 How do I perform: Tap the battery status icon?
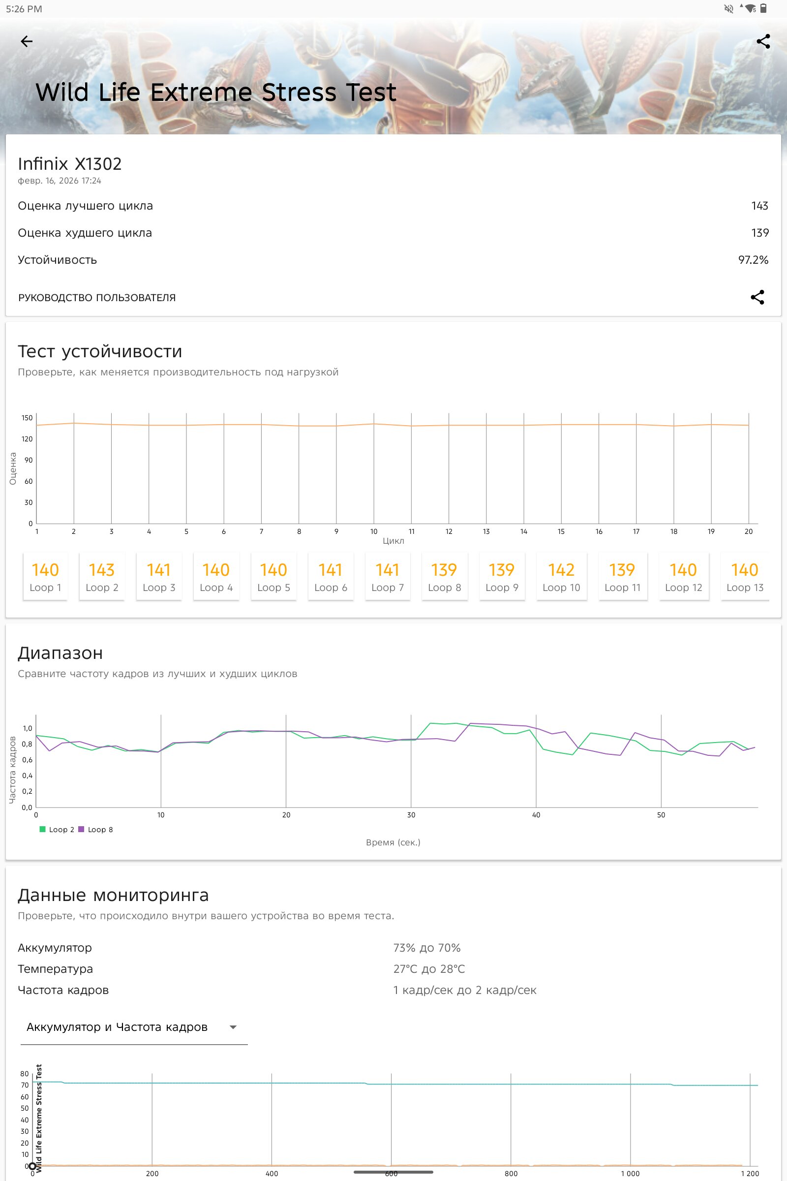tap(763, 8)
